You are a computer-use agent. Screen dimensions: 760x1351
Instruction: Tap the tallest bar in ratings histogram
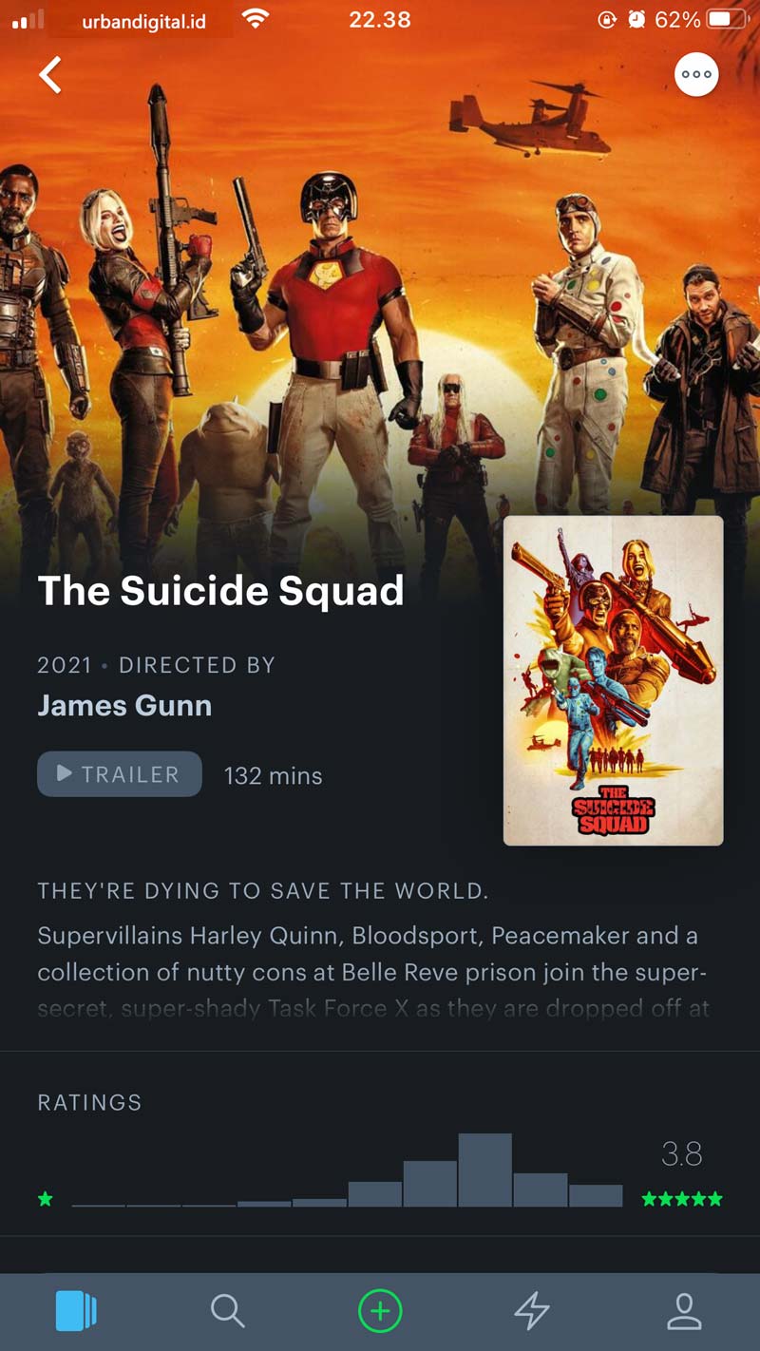pos(485,1170)
